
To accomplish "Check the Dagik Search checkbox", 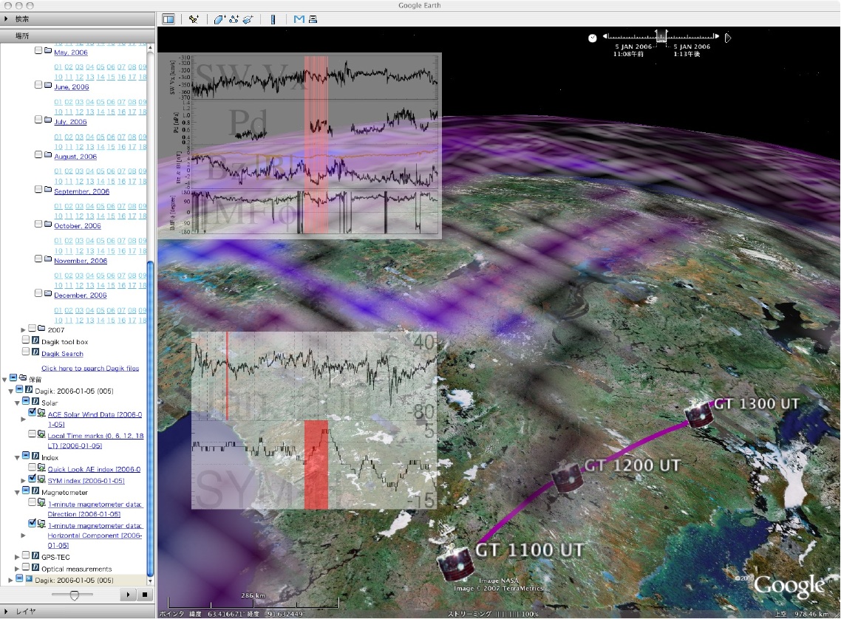I will point(26,352).
